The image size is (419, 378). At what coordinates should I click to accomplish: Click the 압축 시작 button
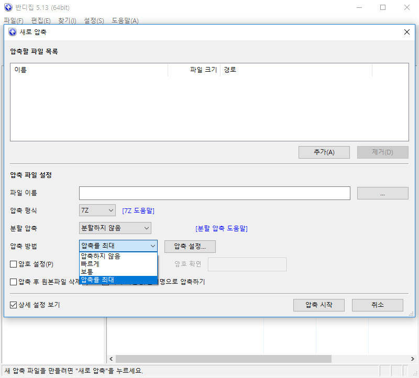coord(319,305)
